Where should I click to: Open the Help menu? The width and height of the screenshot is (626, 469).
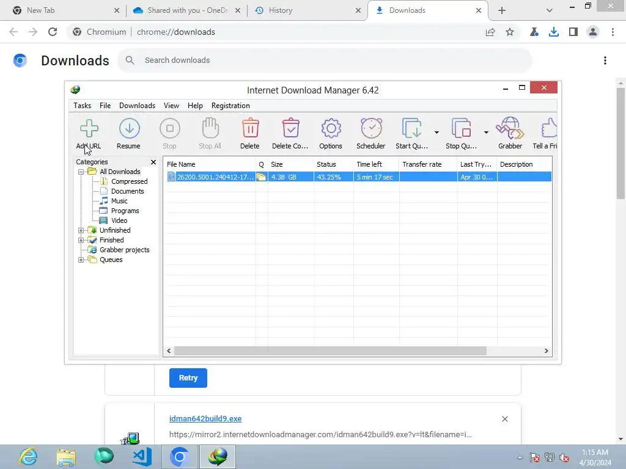pos(195,106)
